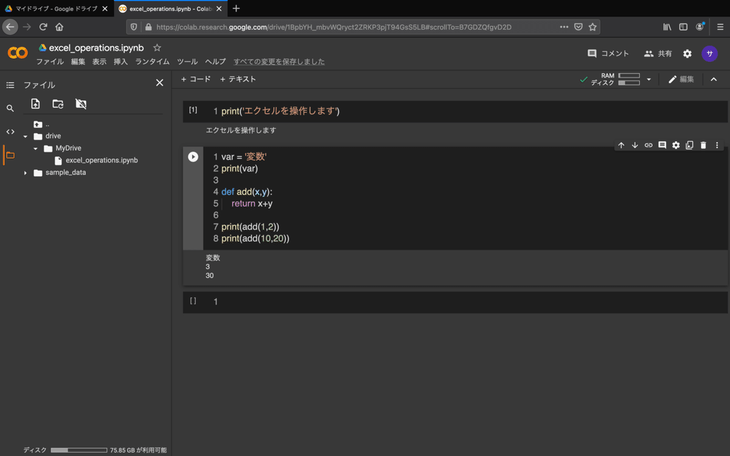Open the ランタイム menu
This screenshot has width=730, height=456.
tap(151, 61)
